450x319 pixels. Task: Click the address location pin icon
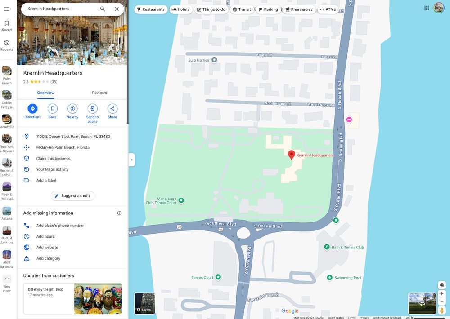27,137
